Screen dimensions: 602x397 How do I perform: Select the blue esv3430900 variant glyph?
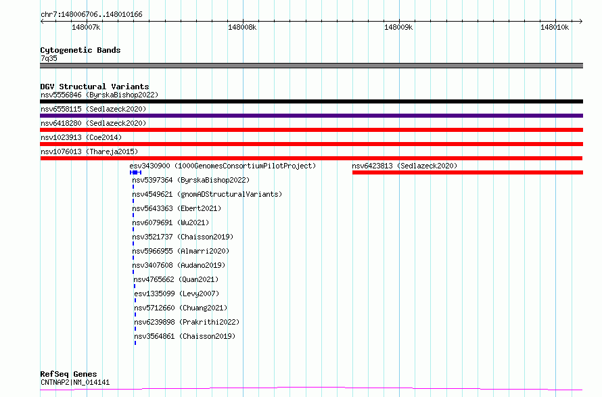[x=135, y=172]
